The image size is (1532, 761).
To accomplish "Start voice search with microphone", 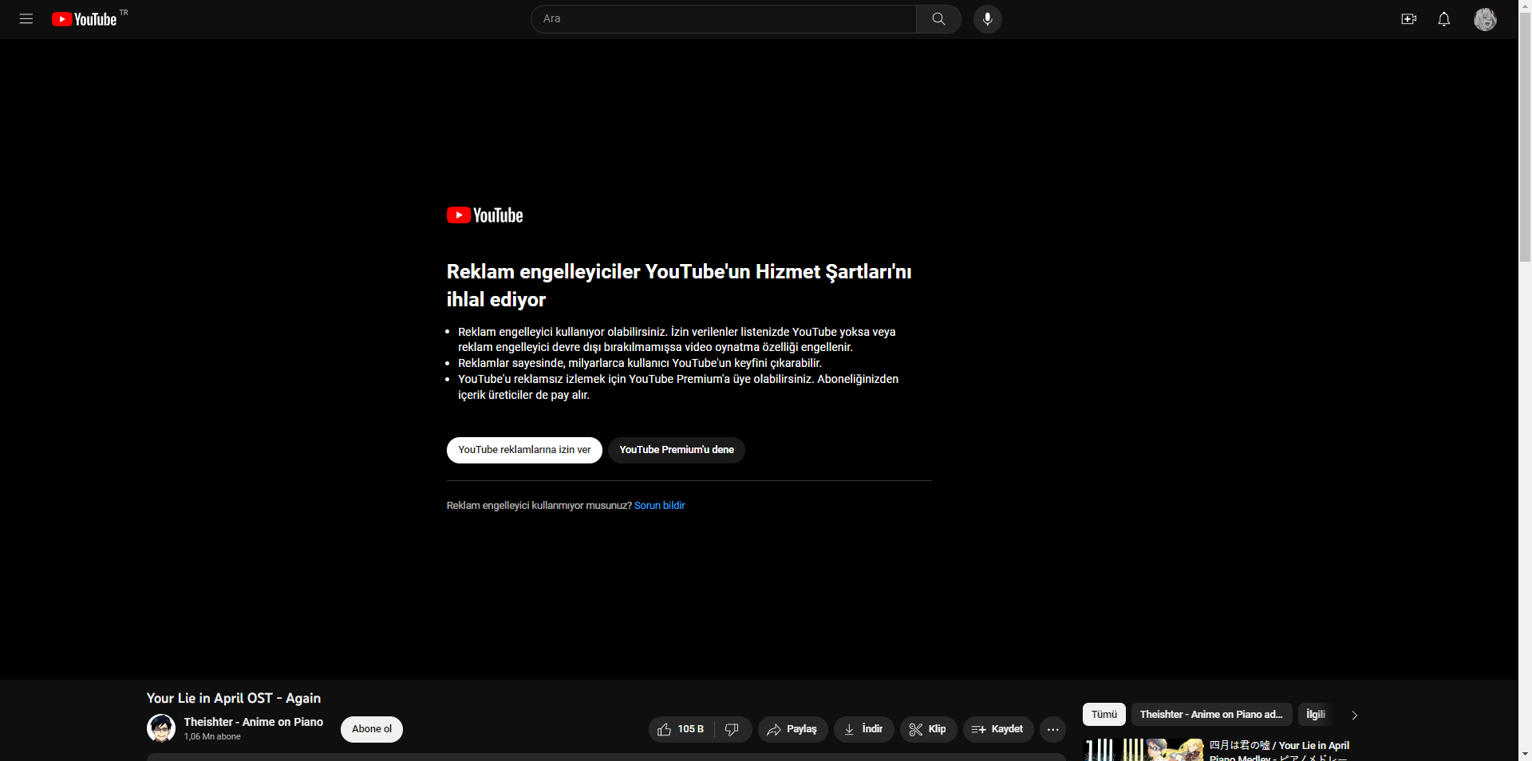I will [x=988, y=19].
